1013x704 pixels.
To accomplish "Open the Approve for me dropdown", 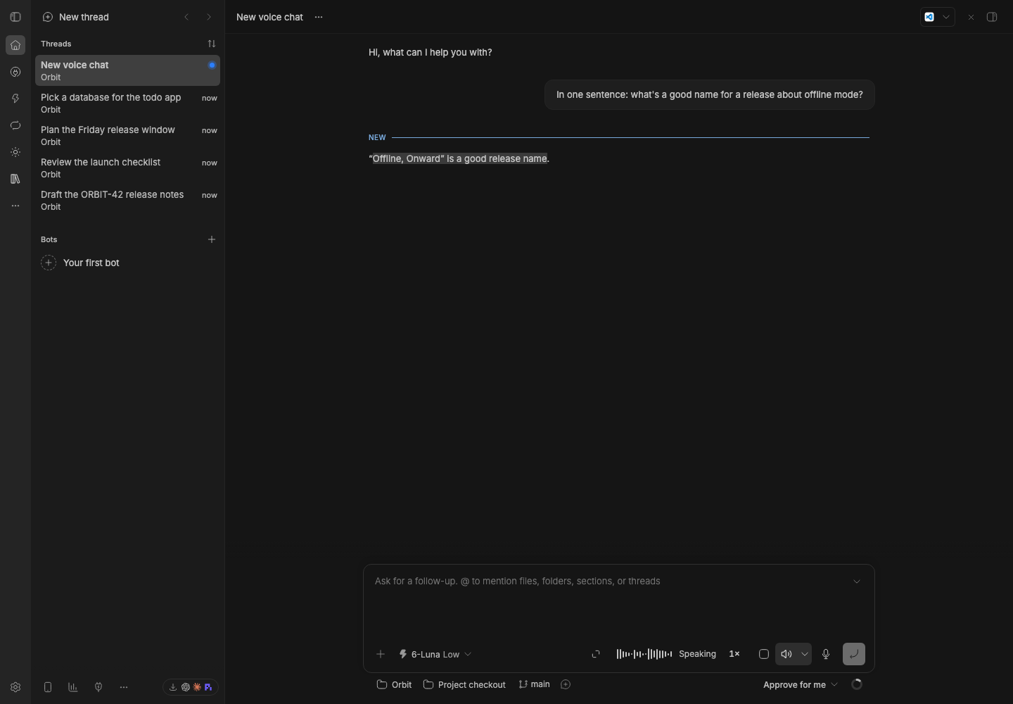I will 801,685.
